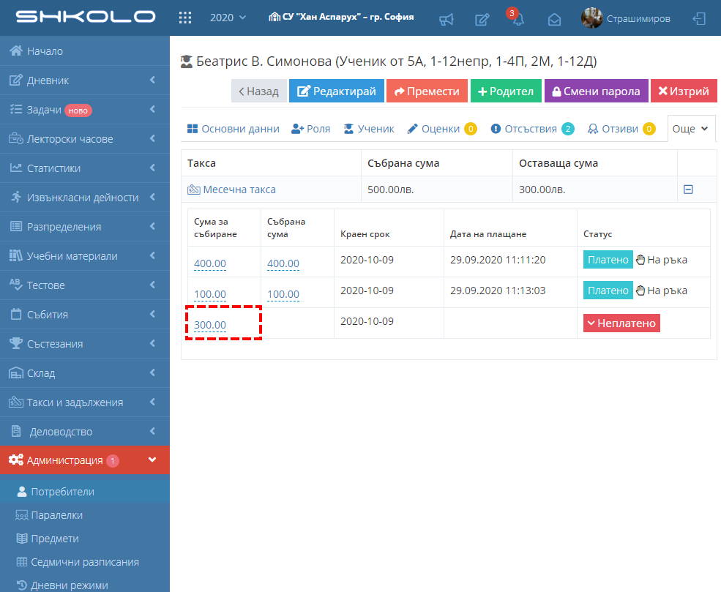Open the announcements megaphone icon
This screenshot has width=721, height=592.
point(446,19)
